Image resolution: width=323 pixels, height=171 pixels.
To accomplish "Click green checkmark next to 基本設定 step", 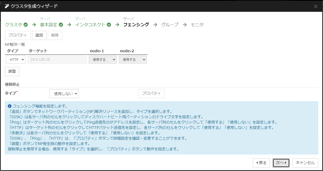I will coord(61,25).
